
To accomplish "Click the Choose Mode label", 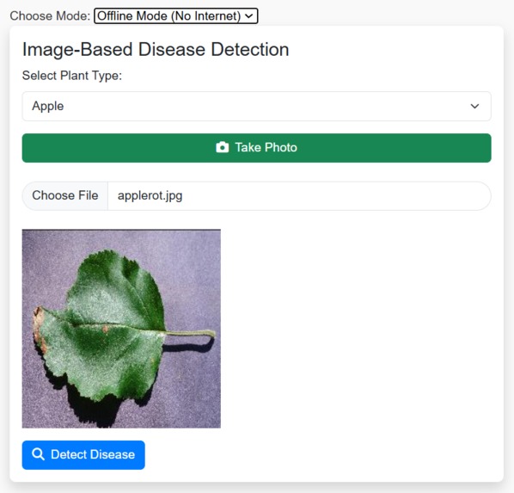I will click(50, 16).
